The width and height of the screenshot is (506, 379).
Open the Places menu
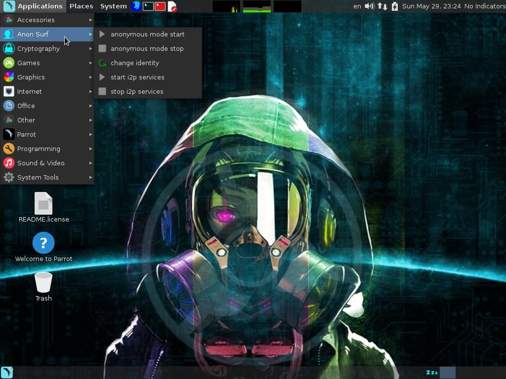point(82,6)
